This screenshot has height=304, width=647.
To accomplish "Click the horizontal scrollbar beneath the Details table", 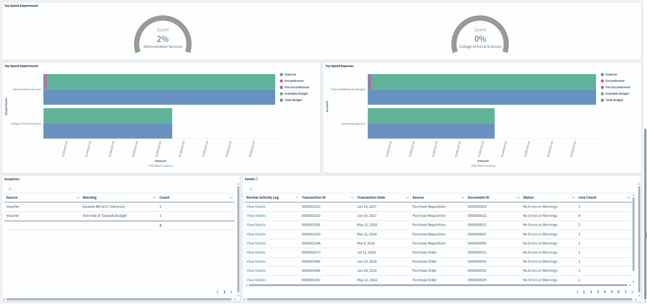I will 438,285.
